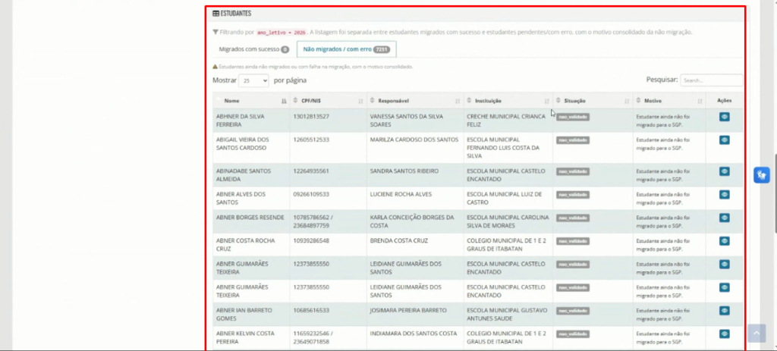Focus the Pesquisar search field
Image resolution: width=777 pixels, height=351 pixels.
point(712,80)
